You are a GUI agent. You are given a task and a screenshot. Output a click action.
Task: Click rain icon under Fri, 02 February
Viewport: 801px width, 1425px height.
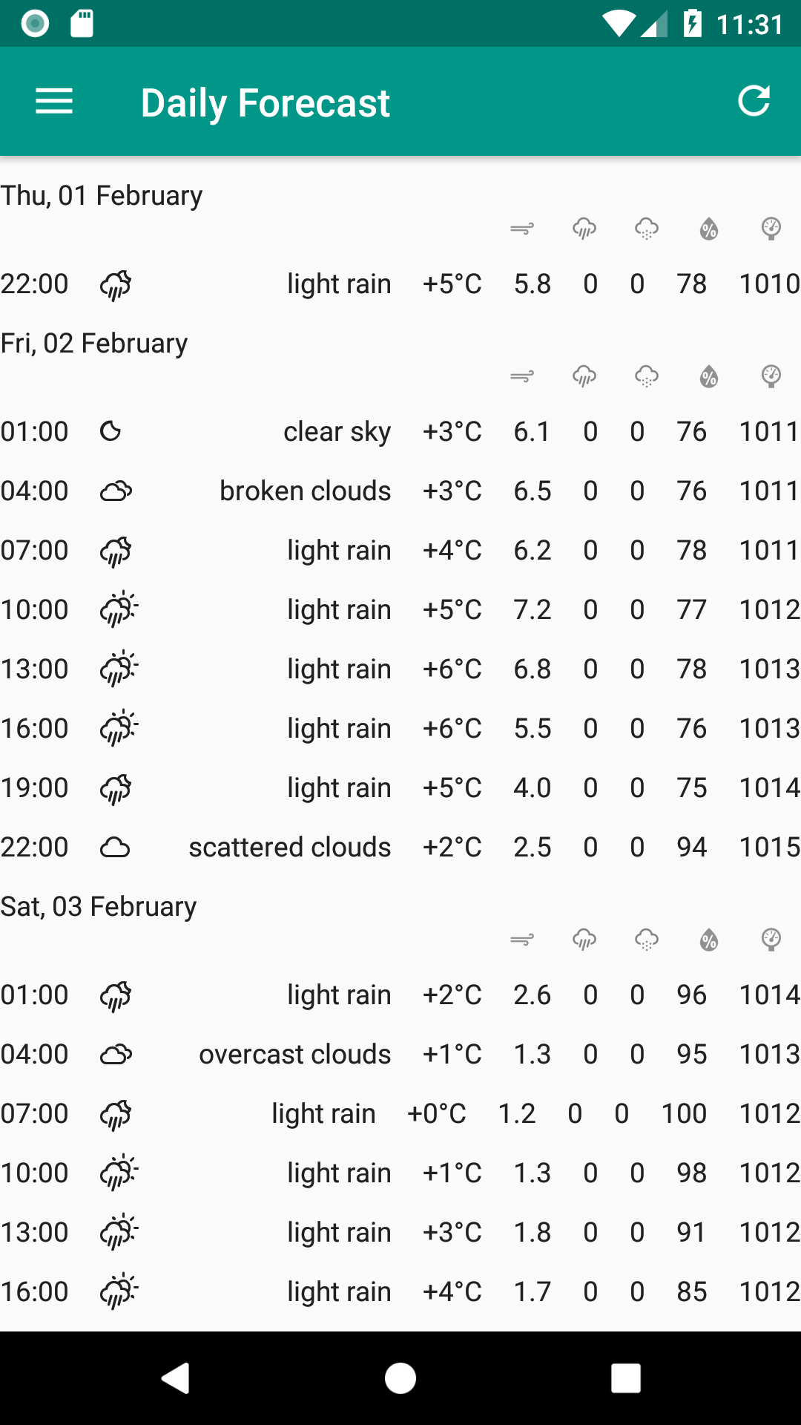pos(584,376)
